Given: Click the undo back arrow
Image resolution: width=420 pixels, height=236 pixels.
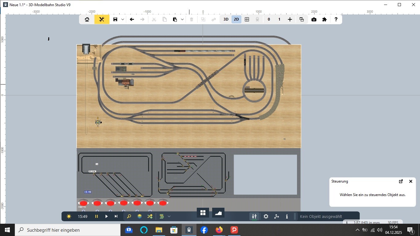Looking at the screenshot, I should click(132, 19).
